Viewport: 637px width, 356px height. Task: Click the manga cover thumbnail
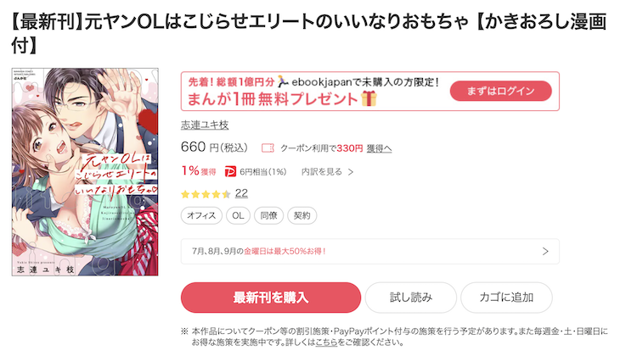pos(85,172)
